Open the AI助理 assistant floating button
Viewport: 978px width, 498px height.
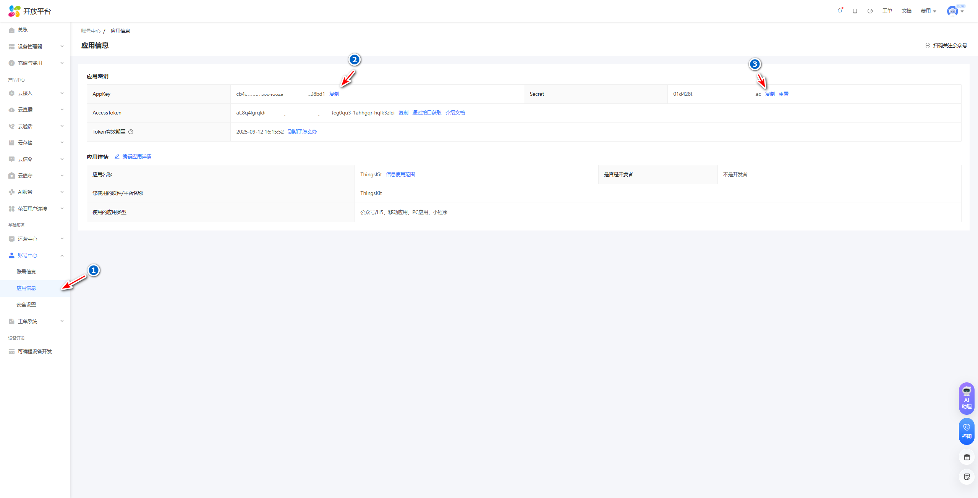[966, 398]
